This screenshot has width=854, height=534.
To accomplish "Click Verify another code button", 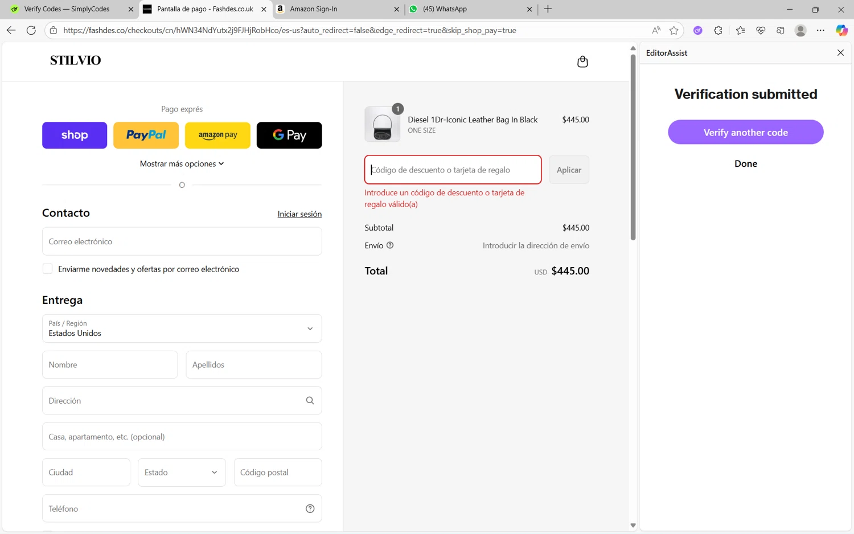I will click(x=745, y=132).
